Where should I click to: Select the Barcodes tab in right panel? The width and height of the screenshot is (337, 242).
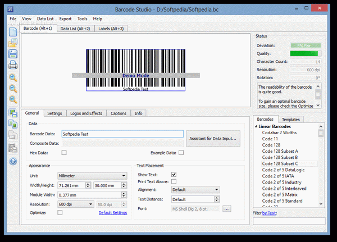[x=265, y=119]
